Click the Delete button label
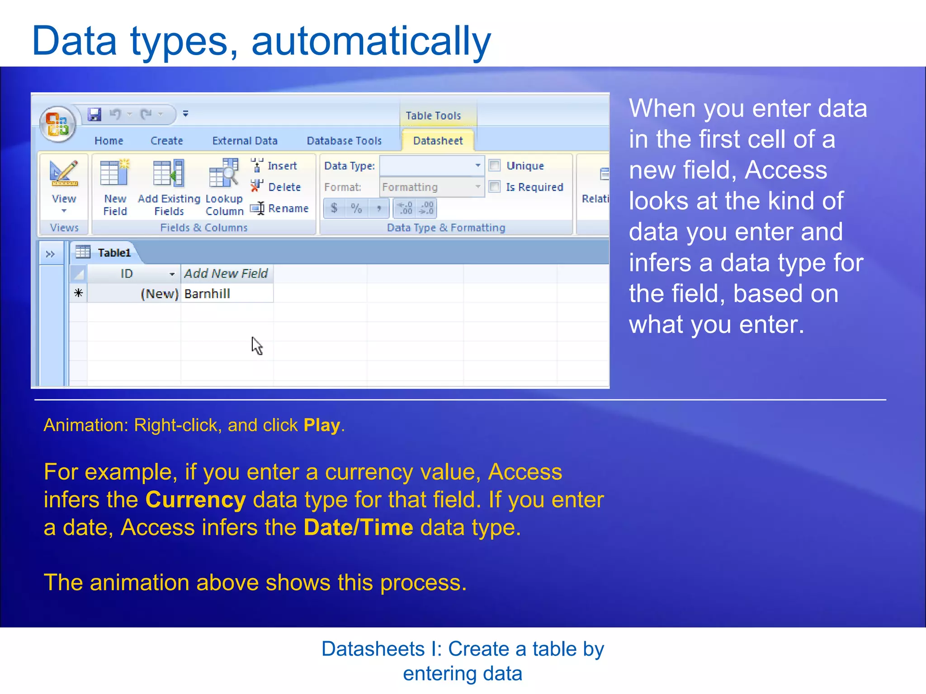The height and width of the screenshot is (694, 926). pyautogui.click(x=284, y=187)
